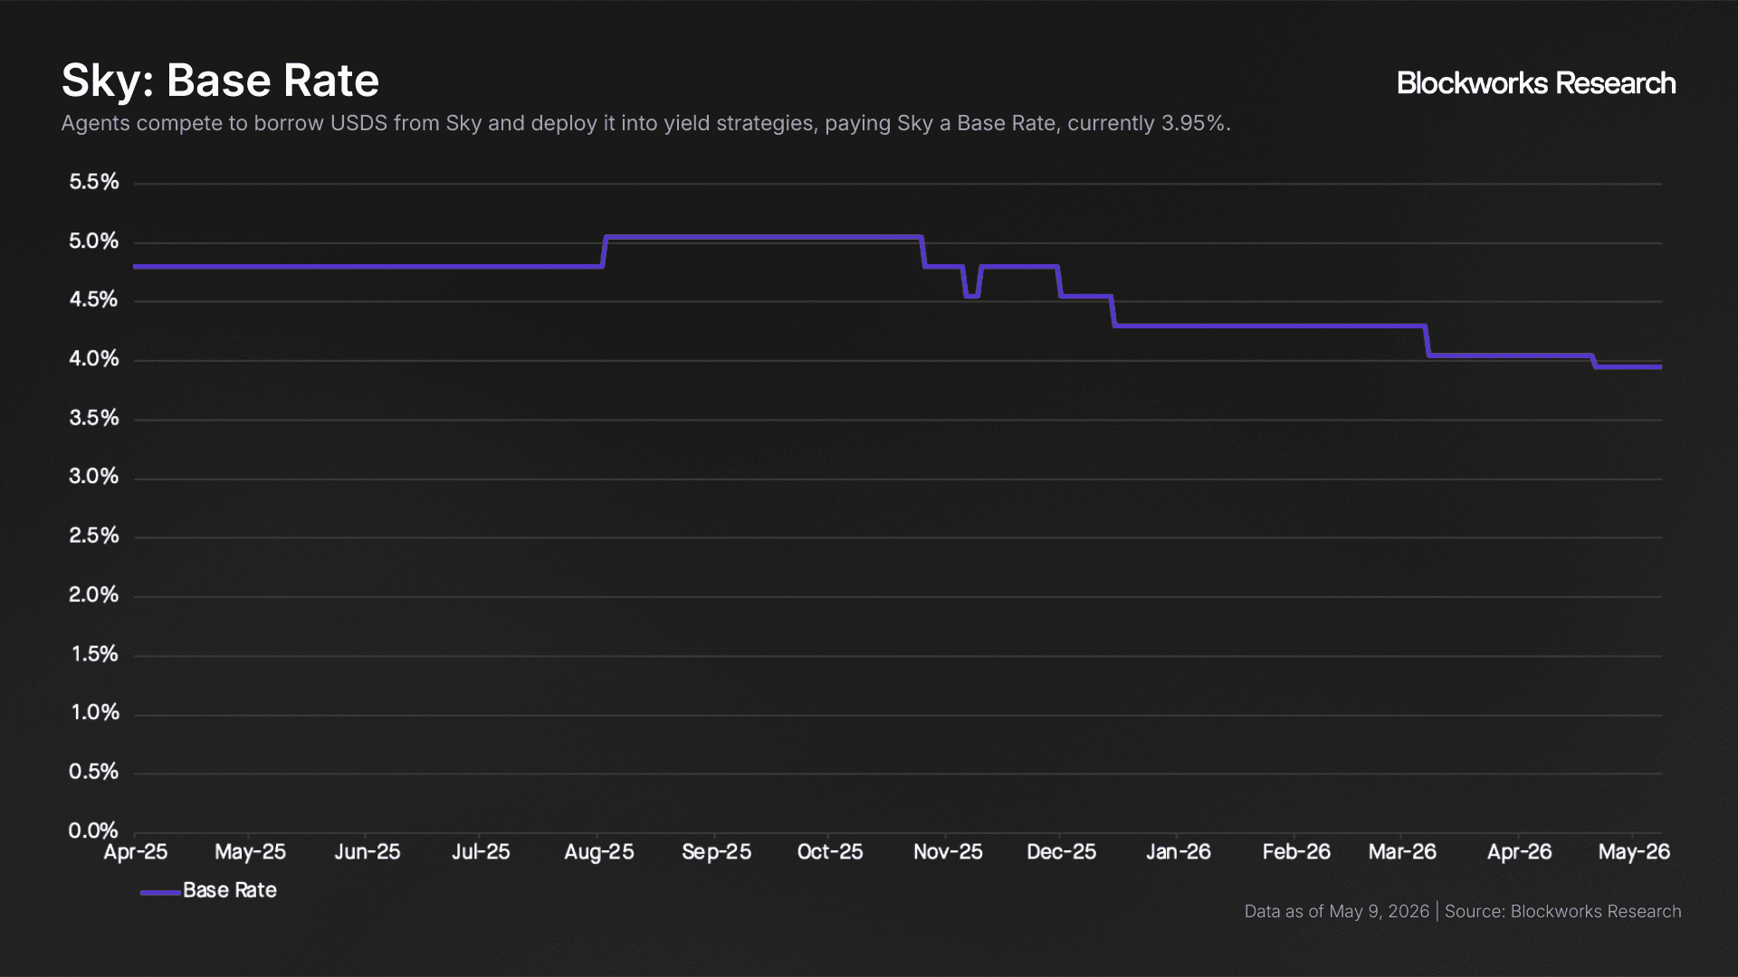The image size is (1738, 977).
Task: Click the 'Base Rate' legend label
Action: tap(230, 890)
